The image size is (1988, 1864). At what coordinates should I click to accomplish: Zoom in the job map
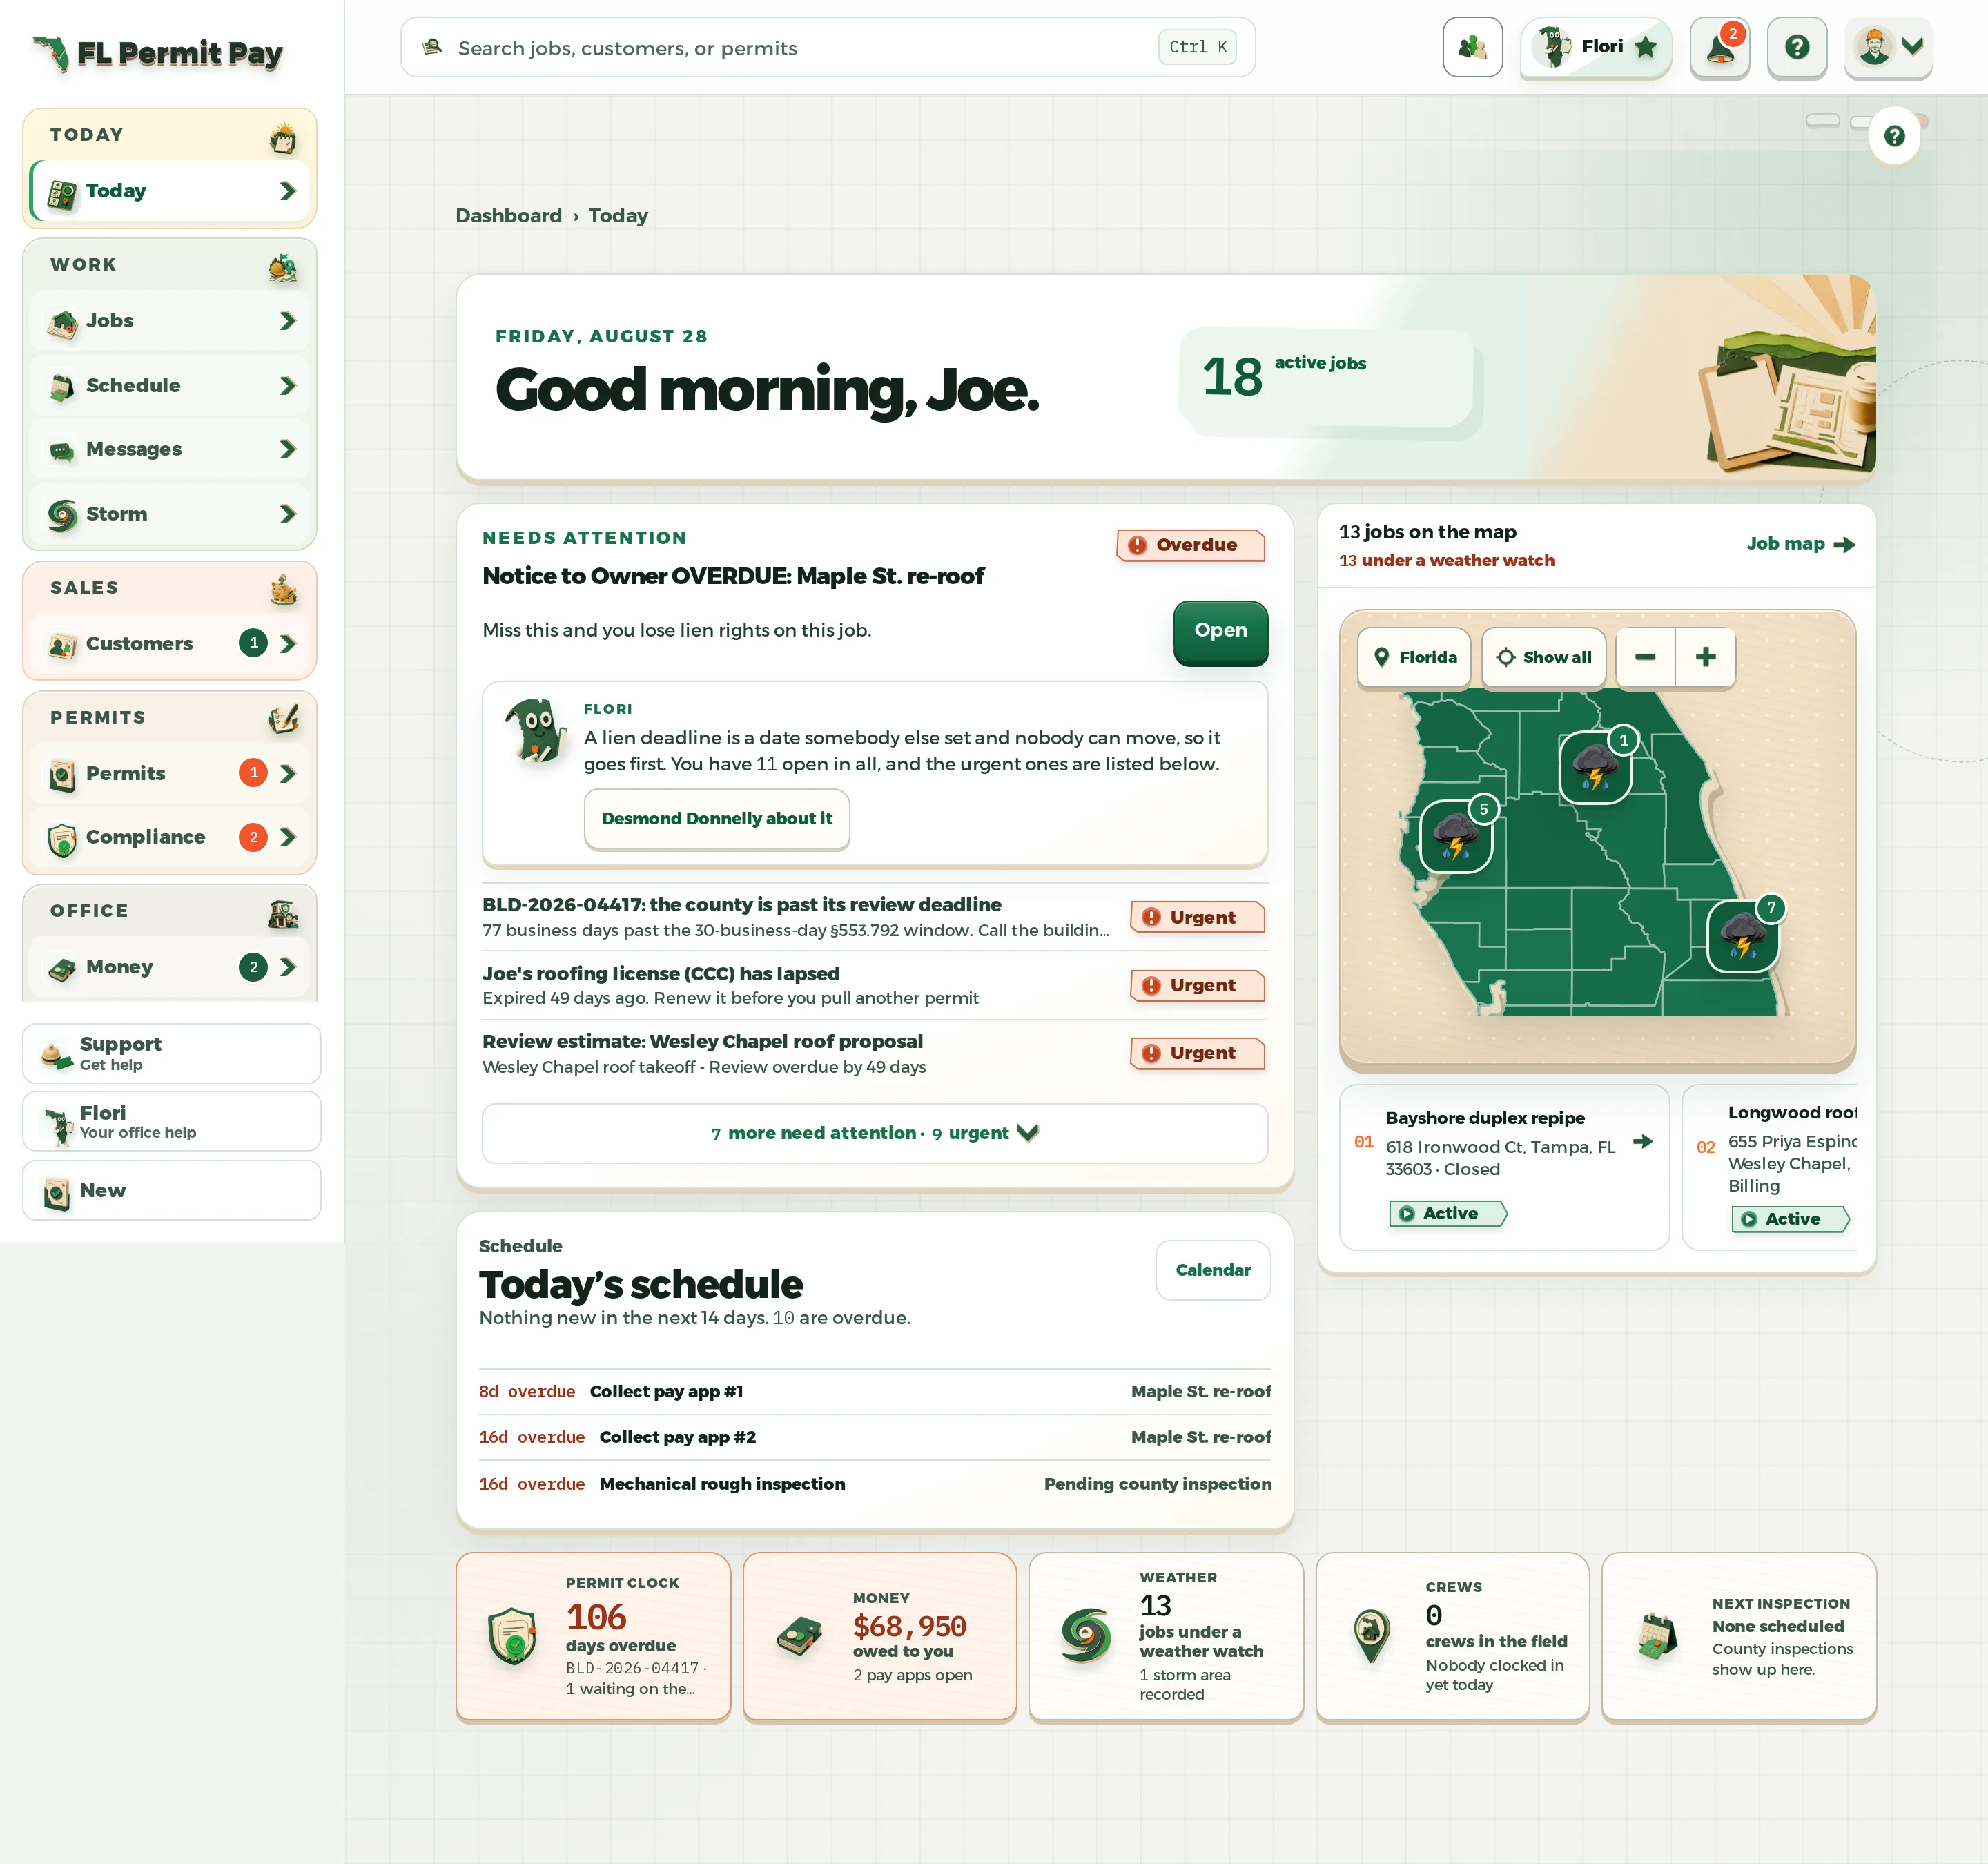pyautogui.click(x=1706, y=657)
